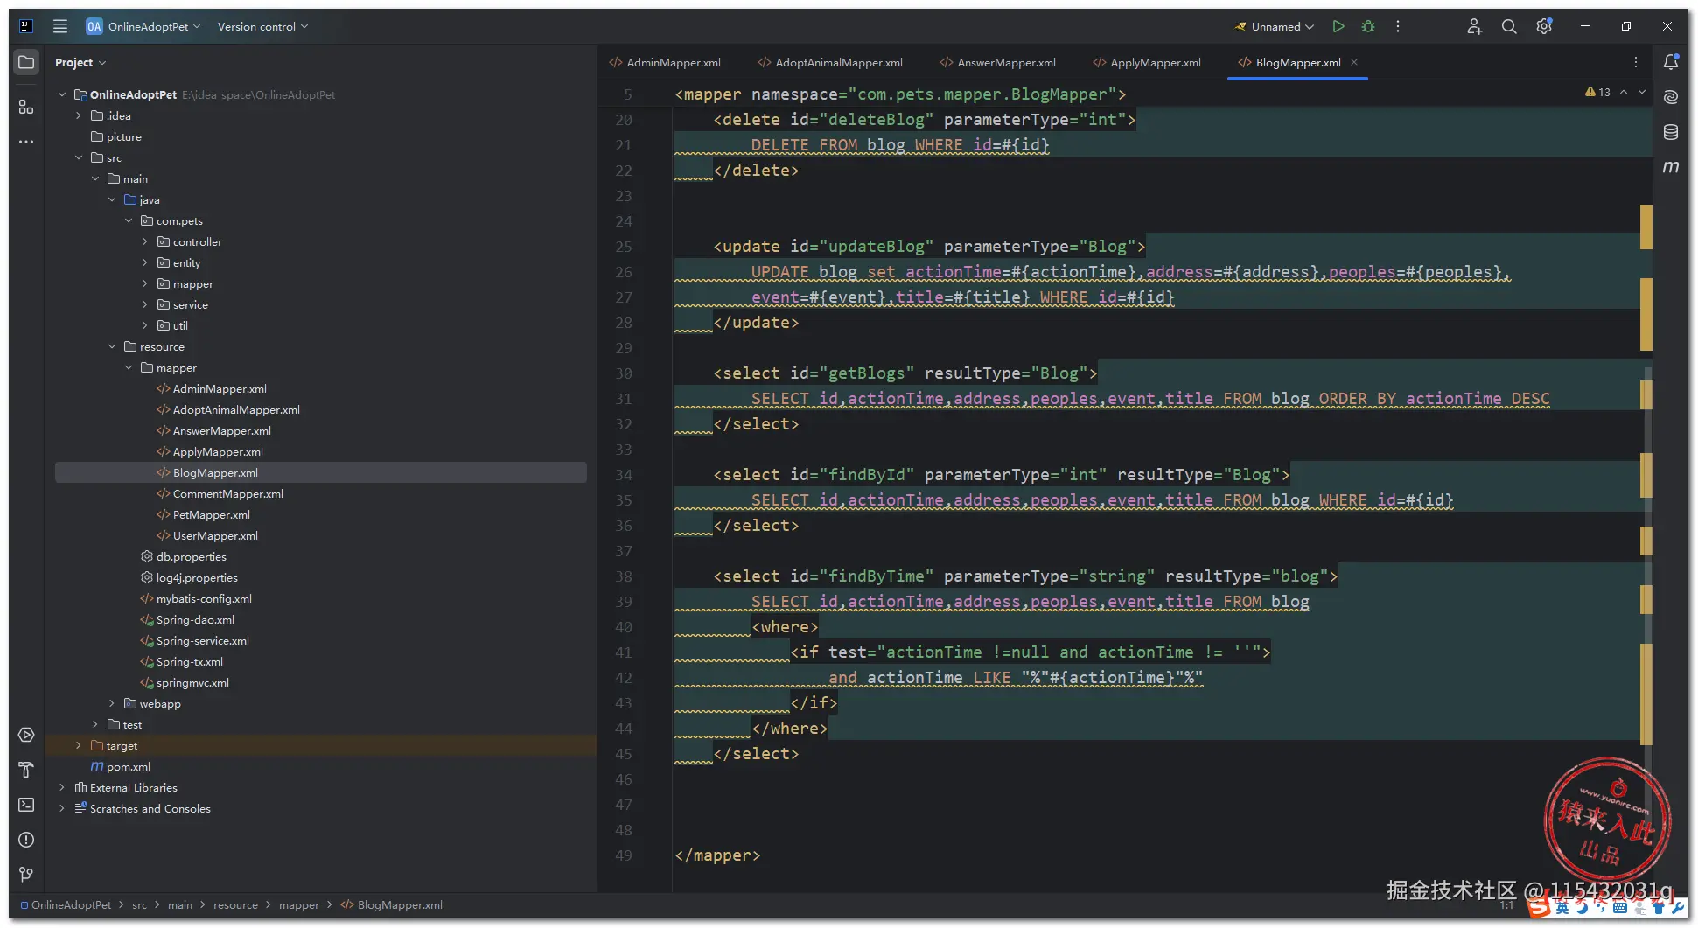This screenshot has width=1698, height=928.
Task: Open the Database tool window
Action: coord(1671,132)
